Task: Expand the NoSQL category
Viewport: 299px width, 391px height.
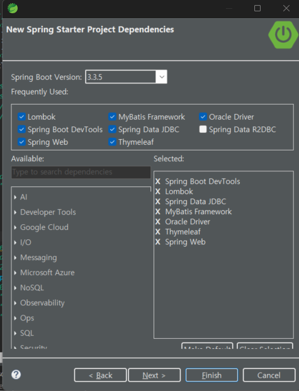Action: (16, 288)
